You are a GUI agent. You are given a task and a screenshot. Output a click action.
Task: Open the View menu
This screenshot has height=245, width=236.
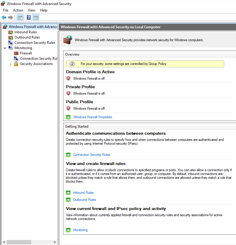coord(32,10)
